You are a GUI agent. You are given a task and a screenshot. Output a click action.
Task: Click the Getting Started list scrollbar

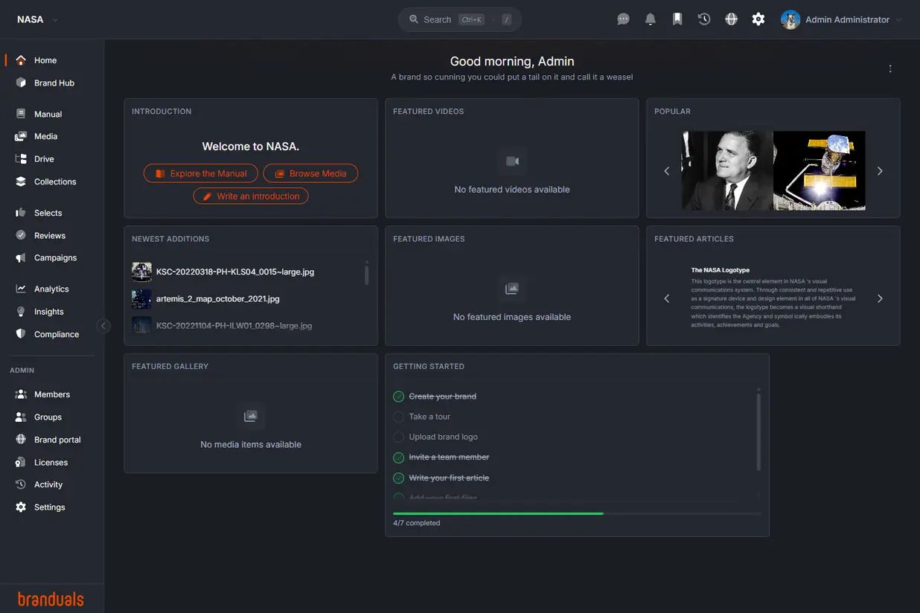click(x=758, y=431)
